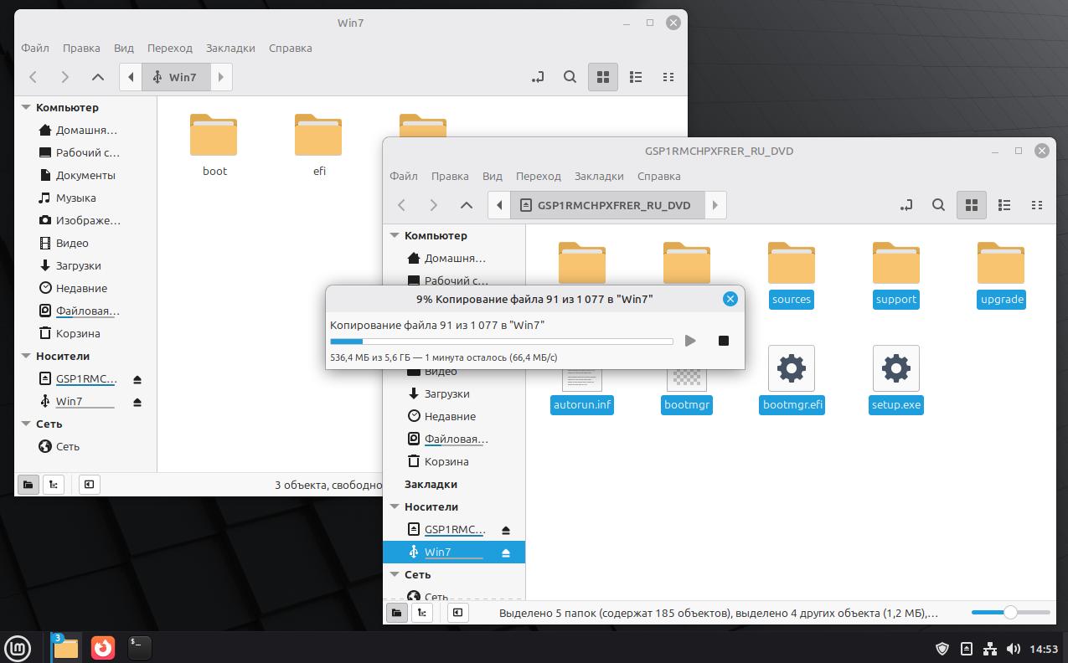Toggle location entry in DVD window toolbar
1068x663 pixels.
(906, 205)
